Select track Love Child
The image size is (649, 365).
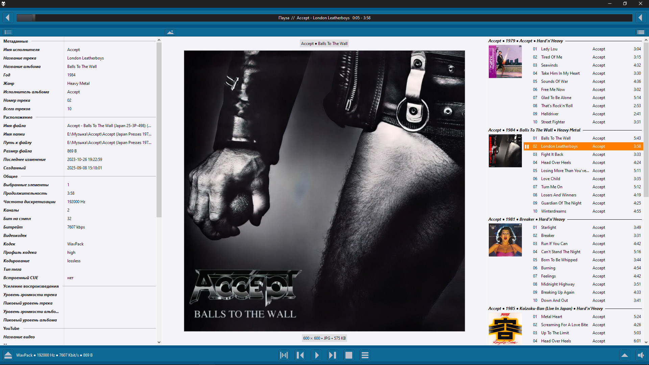point(583,179)
